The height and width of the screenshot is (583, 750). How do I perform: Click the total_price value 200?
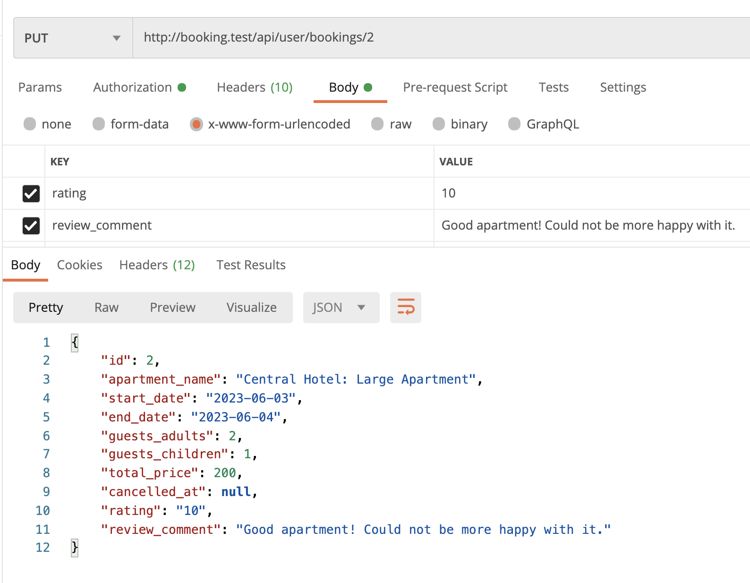[225, 473]
